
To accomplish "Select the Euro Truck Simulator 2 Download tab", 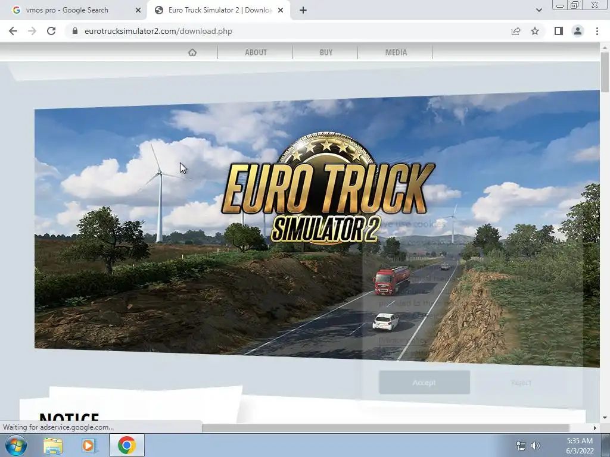I will click(219, 10).
